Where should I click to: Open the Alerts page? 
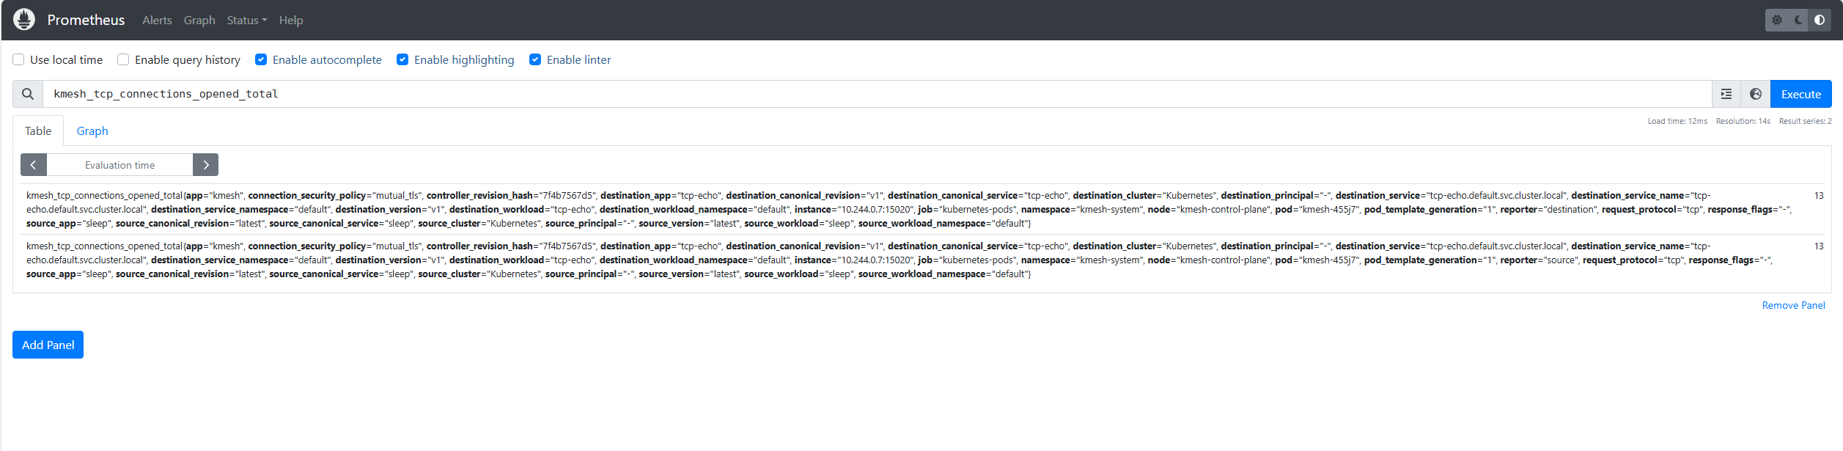coord(157,21)
